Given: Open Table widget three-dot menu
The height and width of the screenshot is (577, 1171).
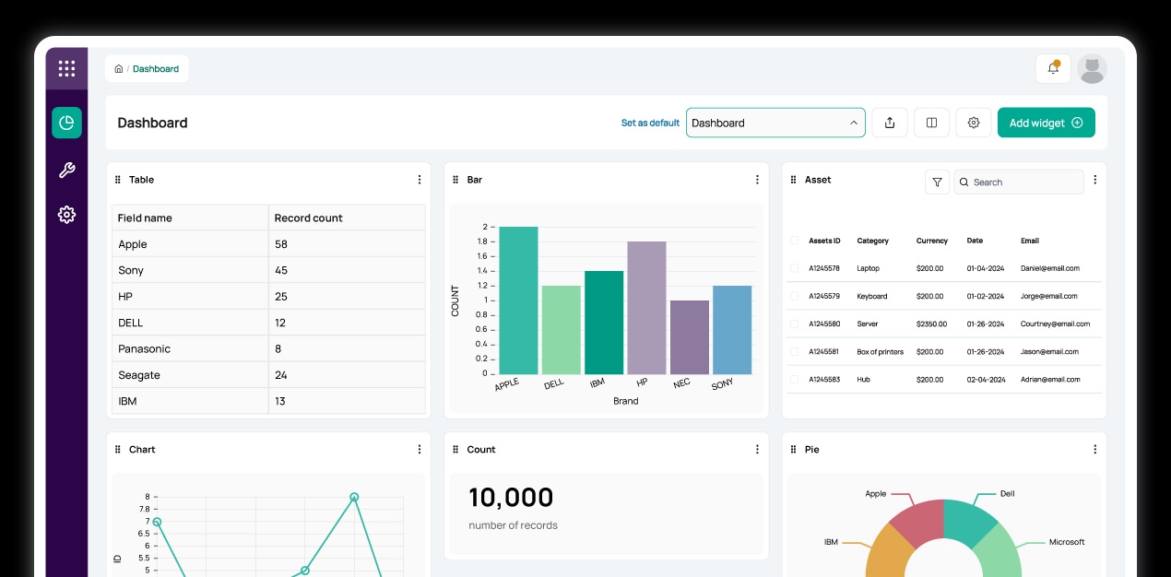Looking at the screenshot, I should point(420,180).
